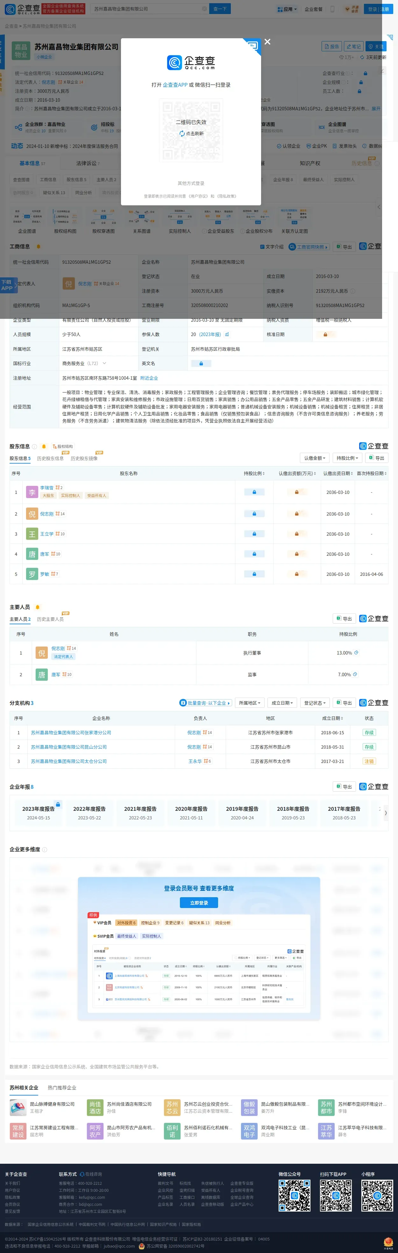Screen dimensions: 398x1253
Task: Show more annual reports with next arrow
Action: 386,813
